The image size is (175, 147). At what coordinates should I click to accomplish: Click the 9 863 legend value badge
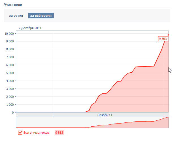[x=59, y=133]
